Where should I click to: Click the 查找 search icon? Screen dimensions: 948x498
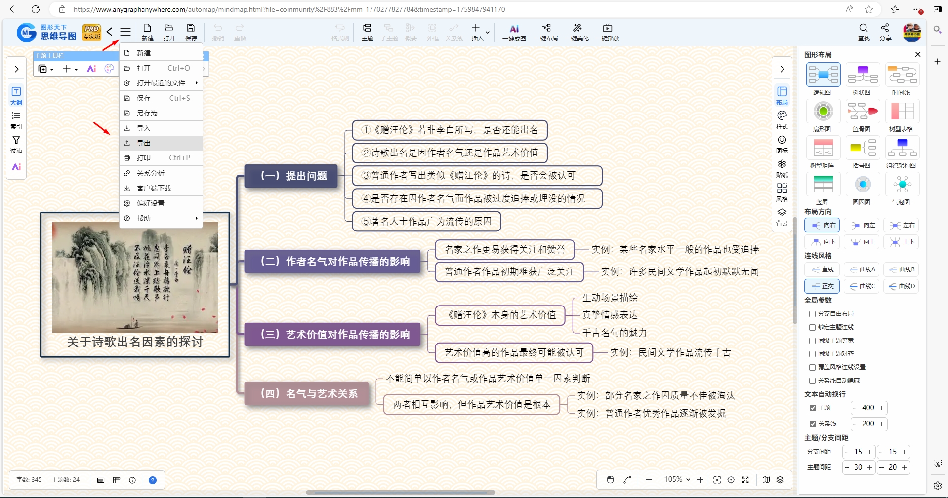tap(864, 32)
